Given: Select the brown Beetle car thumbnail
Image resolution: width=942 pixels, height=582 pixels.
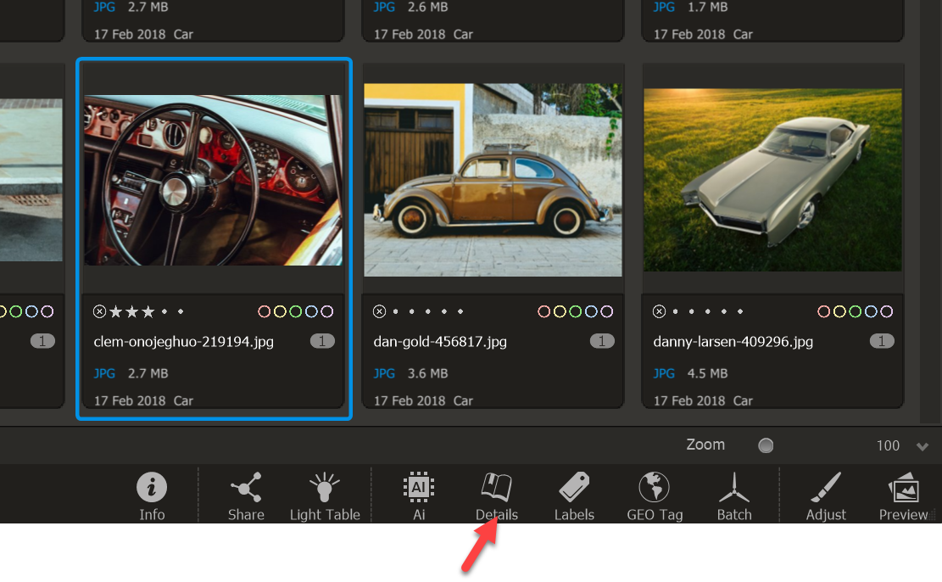Looking at the screenshot, I should click(493, 180).
